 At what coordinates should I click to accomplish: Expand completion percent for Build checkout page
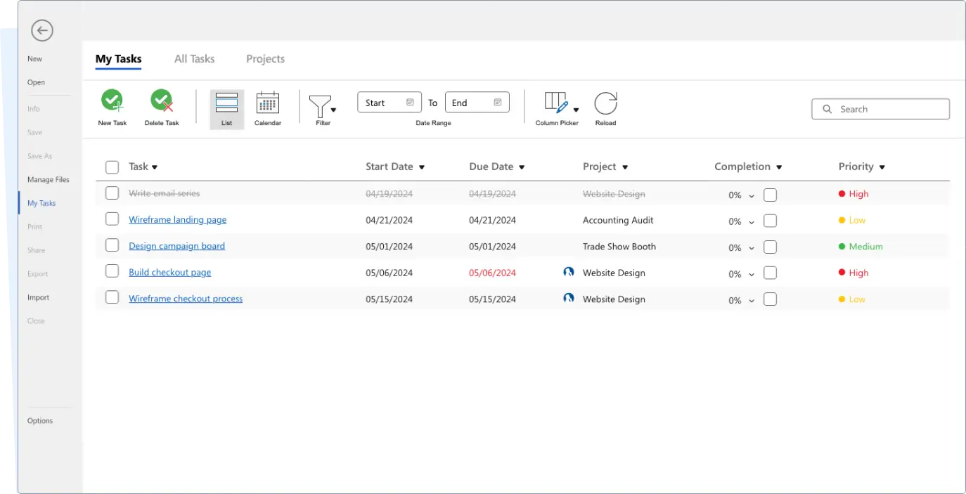coord(752,275)
